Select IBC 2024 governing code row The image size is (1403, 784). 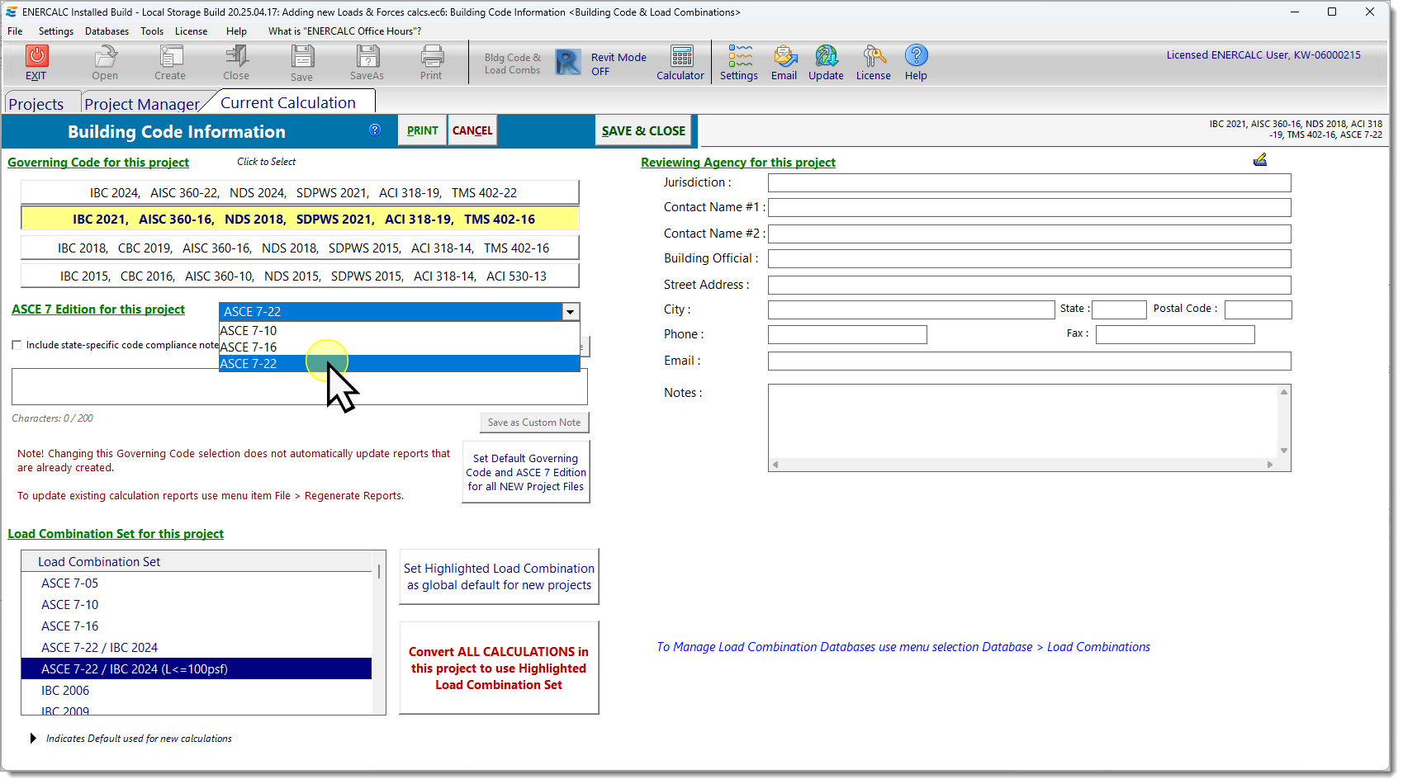click(x=300, y=193)
